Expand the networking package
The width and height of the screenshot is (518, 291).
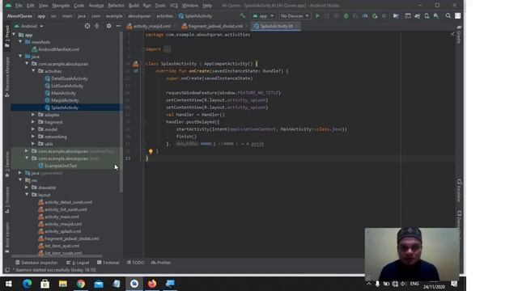click(x=33, y=137)
